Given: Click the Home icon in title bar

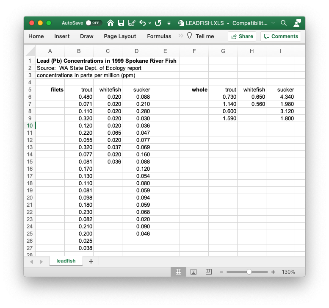Looking at the screenshot, I should [111, 23].
